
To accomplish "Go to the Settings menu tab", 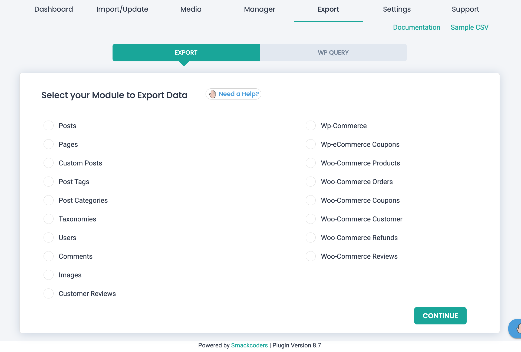I will [x=397, y=9].
